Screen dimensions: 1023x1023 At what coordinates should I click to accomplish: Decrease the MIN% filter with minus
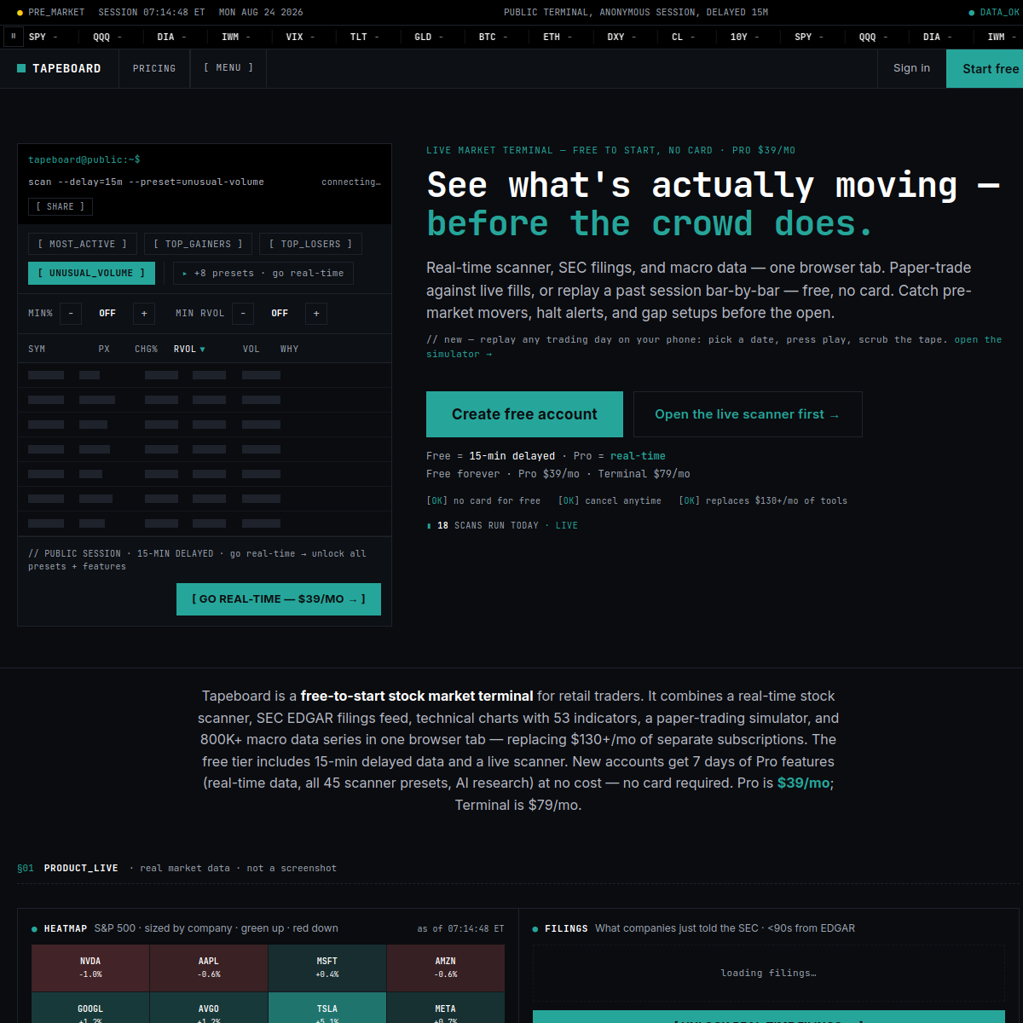tap(71, 314)
